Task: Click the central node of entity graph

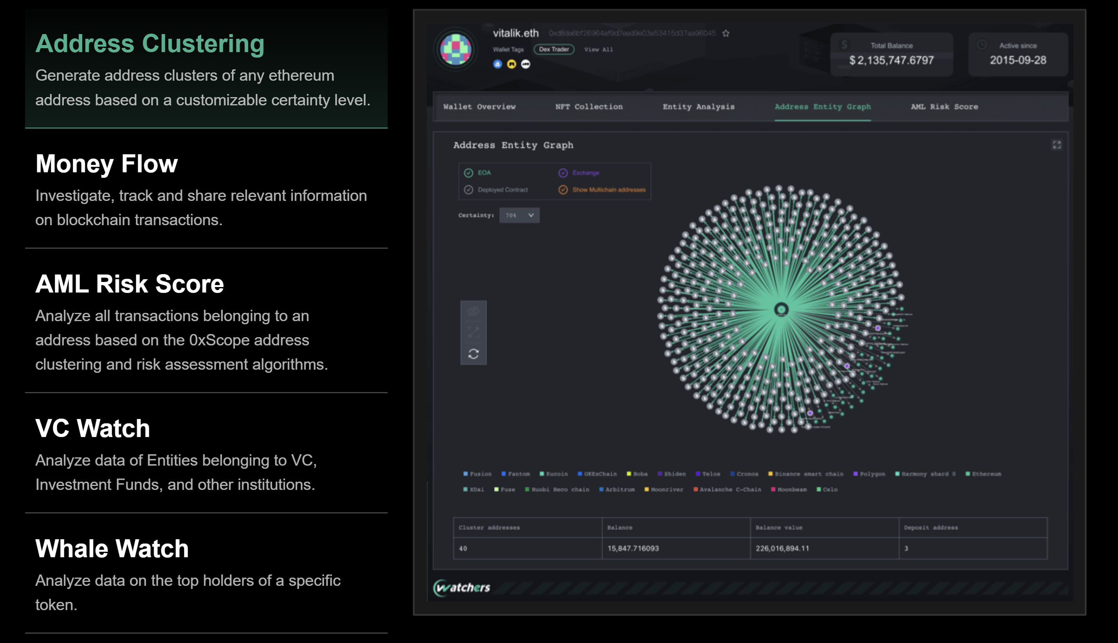Action: pos(781,309)
